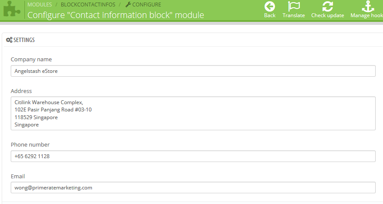
Task: Click the "Address" field label
Action: (x=21, y=91)
